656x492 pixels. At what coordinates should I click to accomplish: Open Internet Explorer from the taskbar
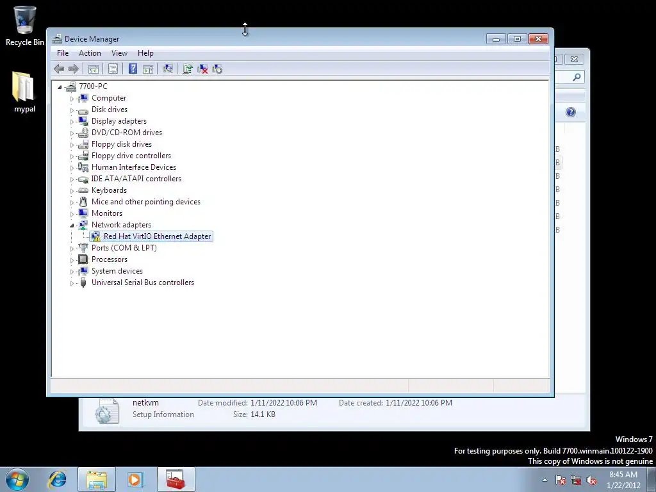(x=58, y=479)
